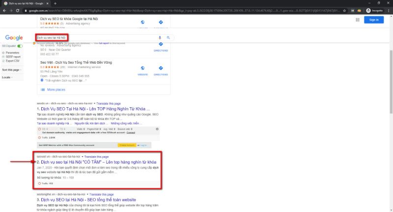Screen dimensions: 393x212
Task: Open Seo Việt - Dịch Vụ Seo Tổng Thể listing
Action: click(x=76, y=63)
